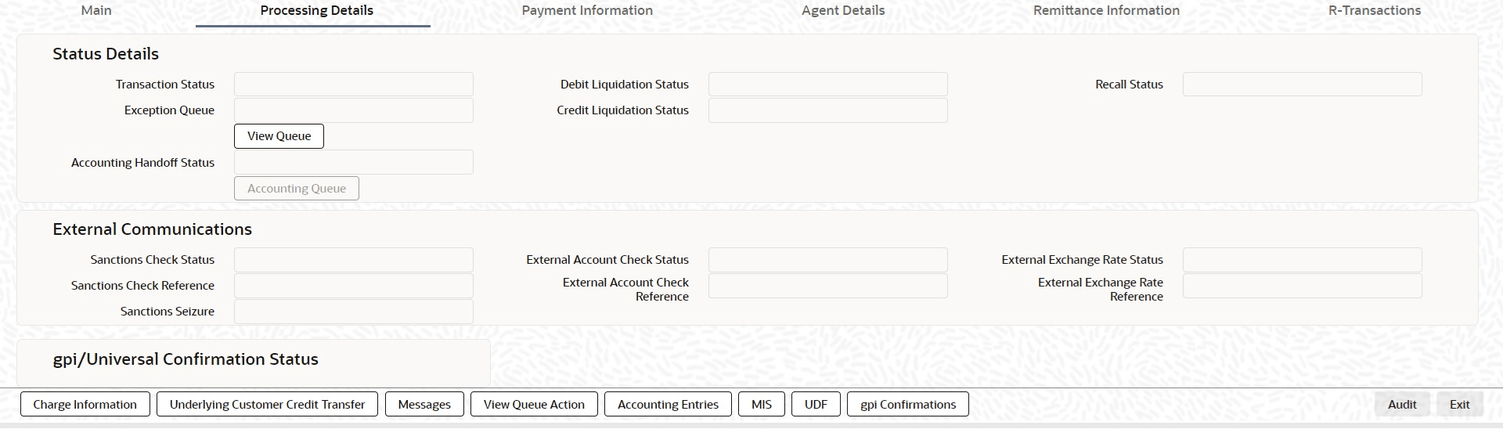The height and width of the screenshot is (429, 1503).
Task: Focus the Sanctions Check Reference field
Action: pyautogui.click(x=353, y=286)
